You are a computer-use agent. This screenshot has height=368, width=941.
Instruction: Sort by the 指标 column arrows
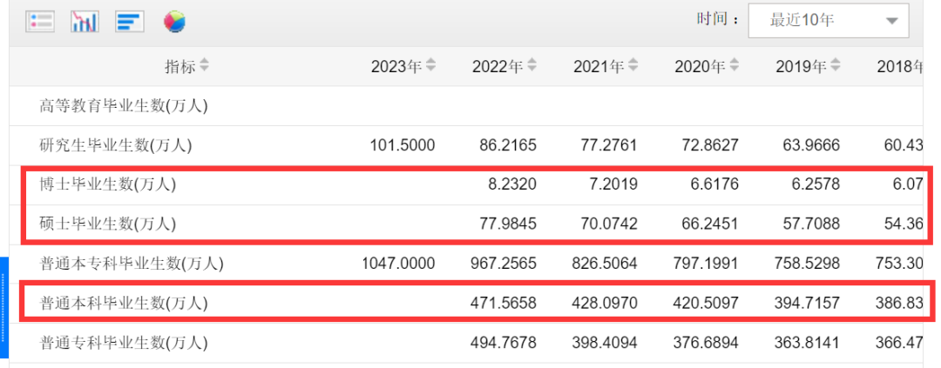click(x=204, y=65)
